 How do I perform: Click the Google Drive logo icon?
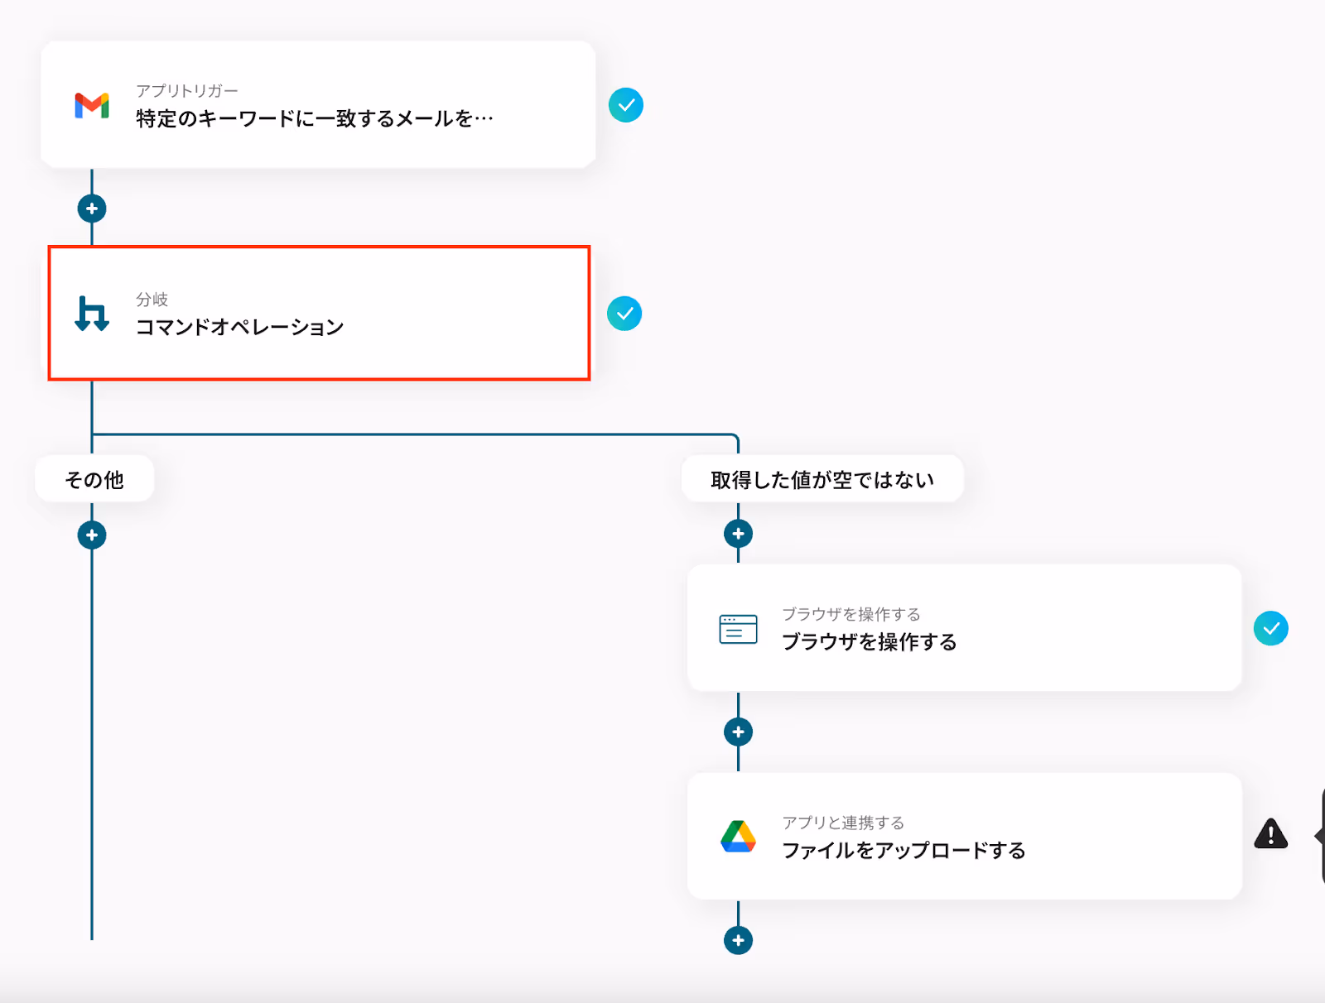tap(738, 837)
